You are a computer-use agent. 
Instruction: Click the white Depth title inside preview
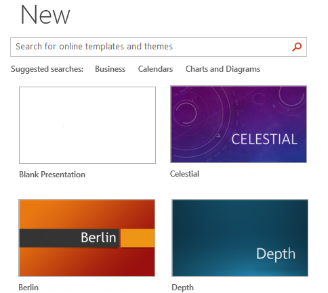(x=276, y=254)
